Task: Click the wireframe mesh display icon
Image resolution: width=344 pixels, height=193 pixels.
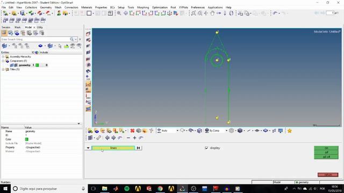Action: click(x=231, y=131)
